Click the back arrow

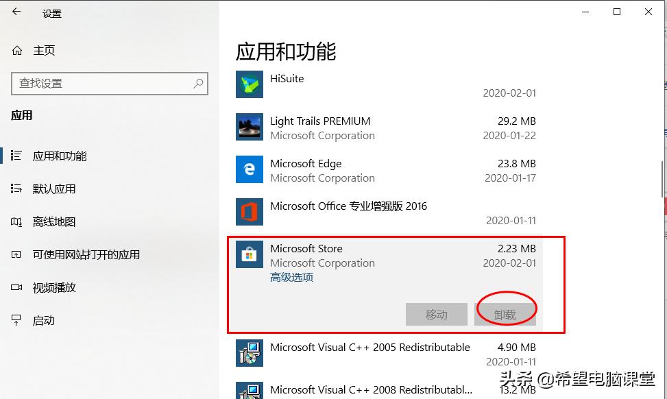[x=15, y=12]
